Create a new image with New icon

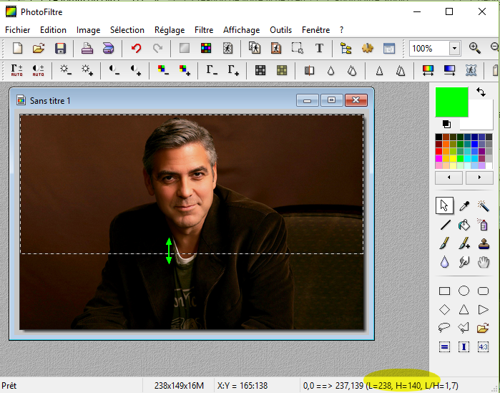pyautogui.click(x=18, y=49)
